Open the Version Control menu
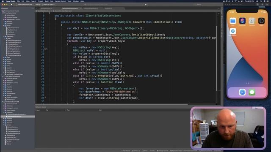271x152 pixels. point(60,1)
